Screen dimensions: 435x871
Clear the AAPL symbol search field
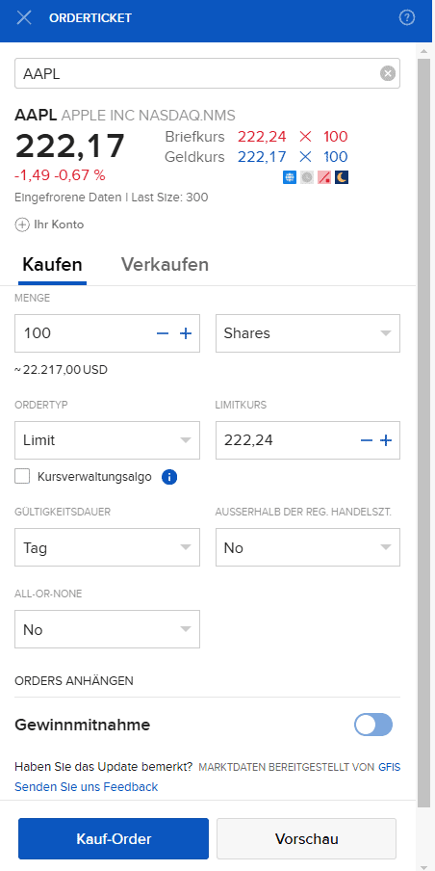(388, 73)
